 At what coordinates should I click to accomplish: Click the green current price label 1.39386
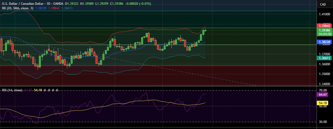pos(324,30)
